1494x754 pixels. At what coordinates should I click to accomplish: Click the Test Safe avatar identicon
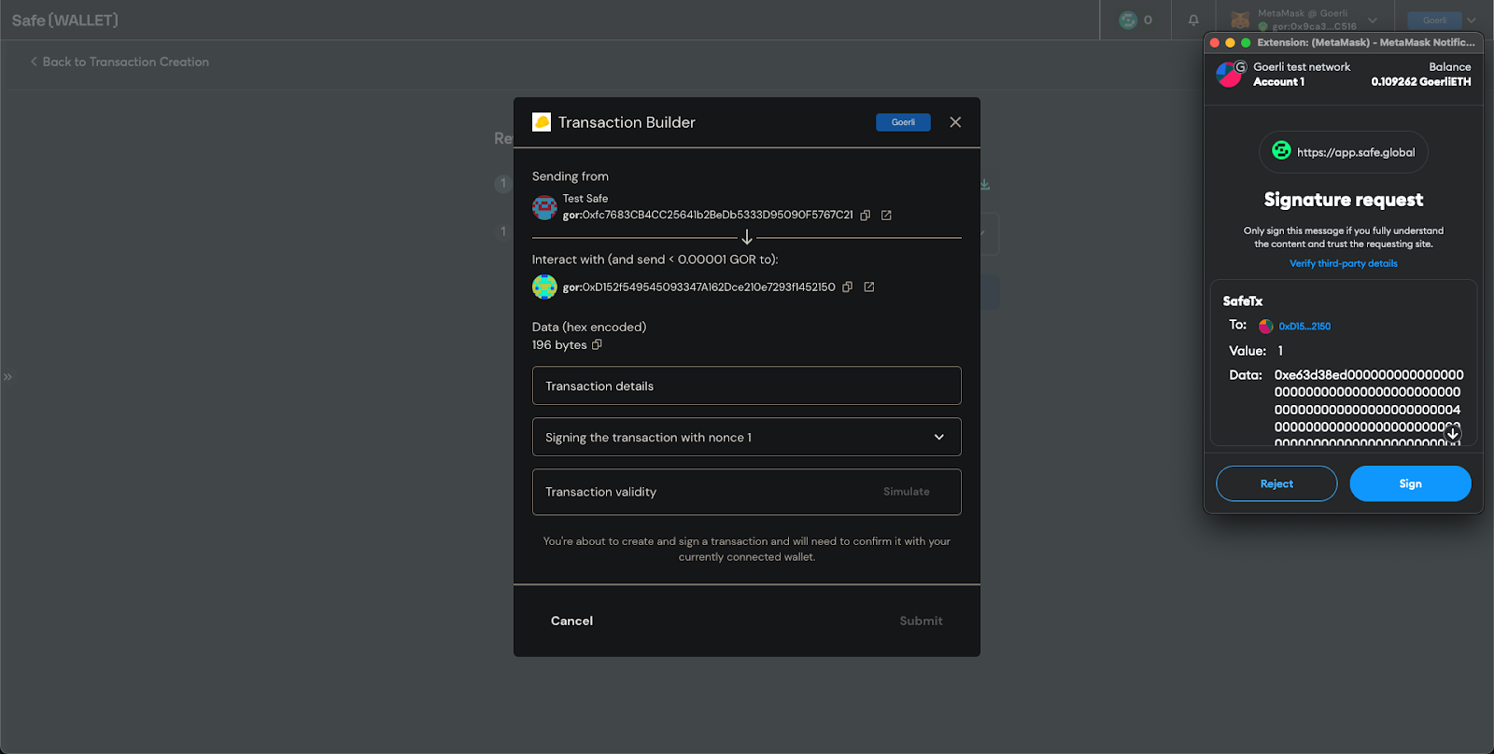[544, 207]
